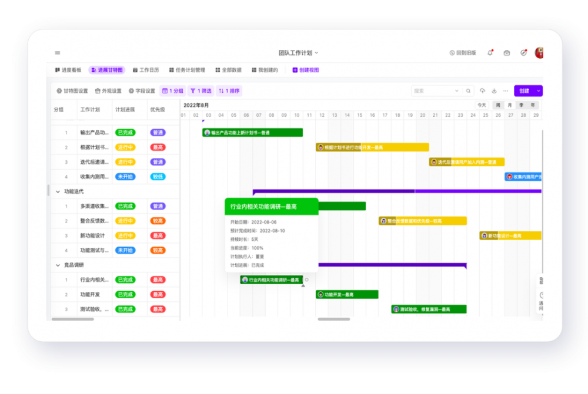Click the search magnifier icon

pos(468,91)
